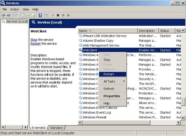Toggle the Action pane toolbar icon

coord(45,15)
